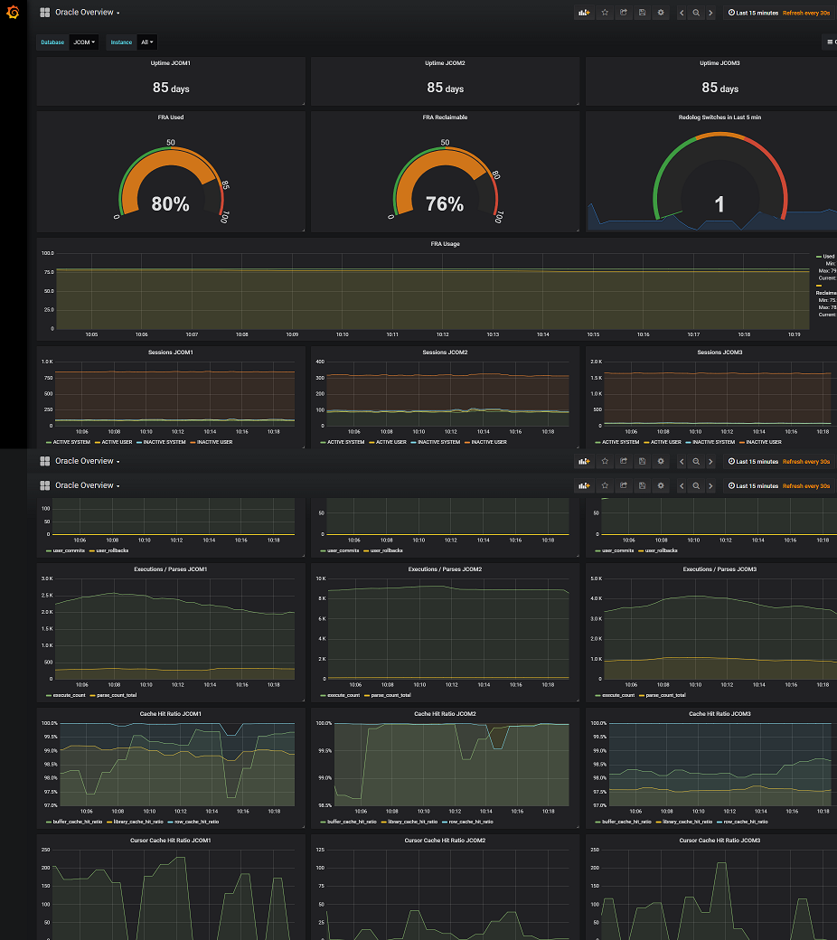This screenshot has height=940, width=837.
Task: Toggle user_commits legend under the leftmost commits chart
Action: click(65, 551)
